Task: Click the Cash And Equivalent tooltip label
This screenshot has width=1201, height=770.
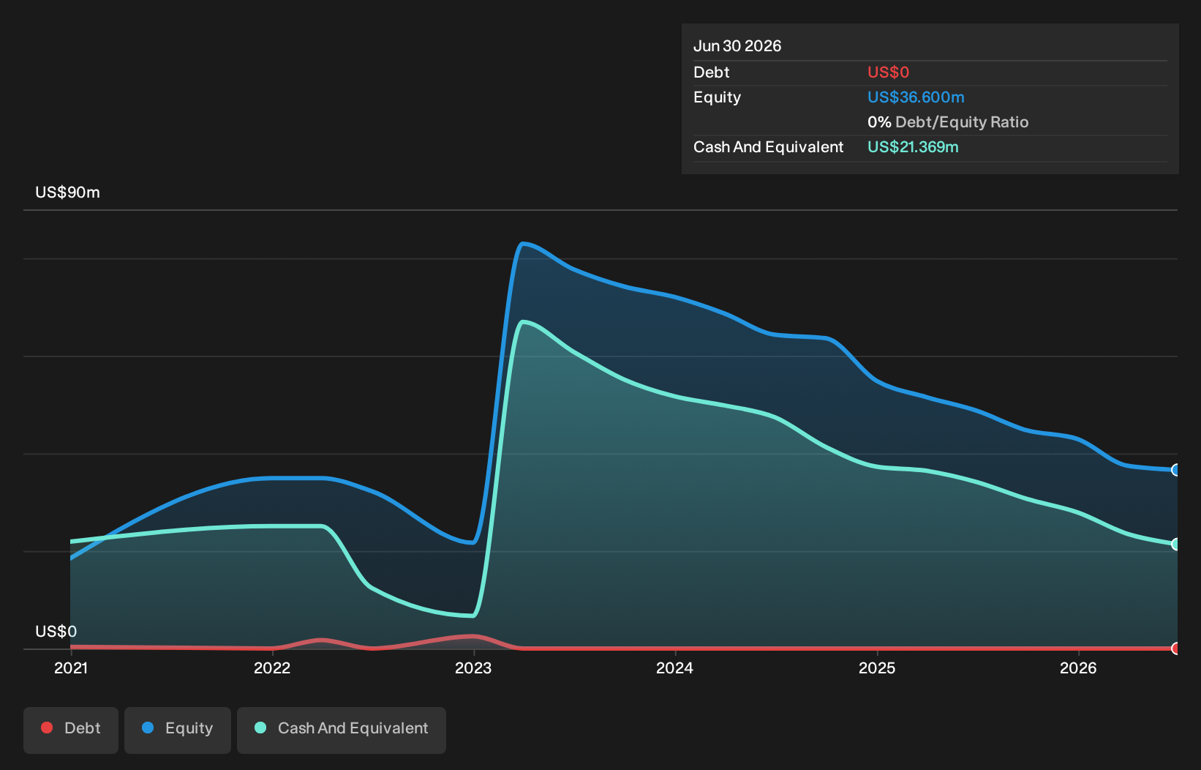Action: click(769, 147)
